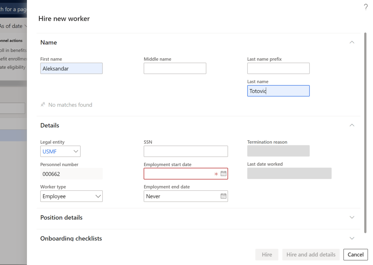The height and width of the screenshot is (265, 373).
Task: Open the Employment start date calendar picker
Action: pyautogui.click(x=224, y=174)
